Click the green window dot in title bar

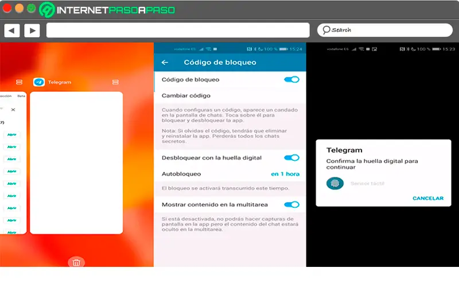tap(32, 8)
